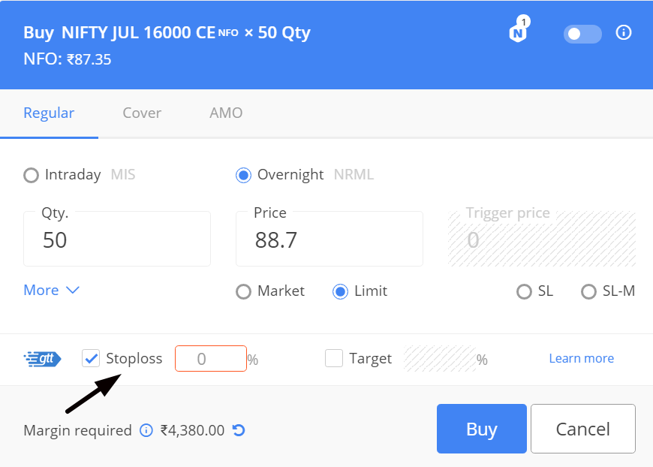Click the GTT logo icon
Image resolution: width=653 pixels, height=467 pixels.
[43, 359]
